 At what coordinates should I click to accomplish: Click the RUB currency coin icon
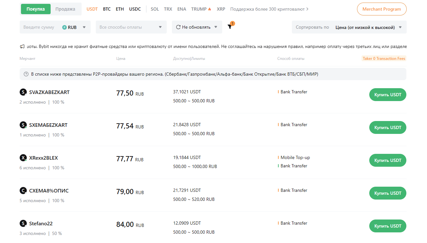click(x=65, y=27)
